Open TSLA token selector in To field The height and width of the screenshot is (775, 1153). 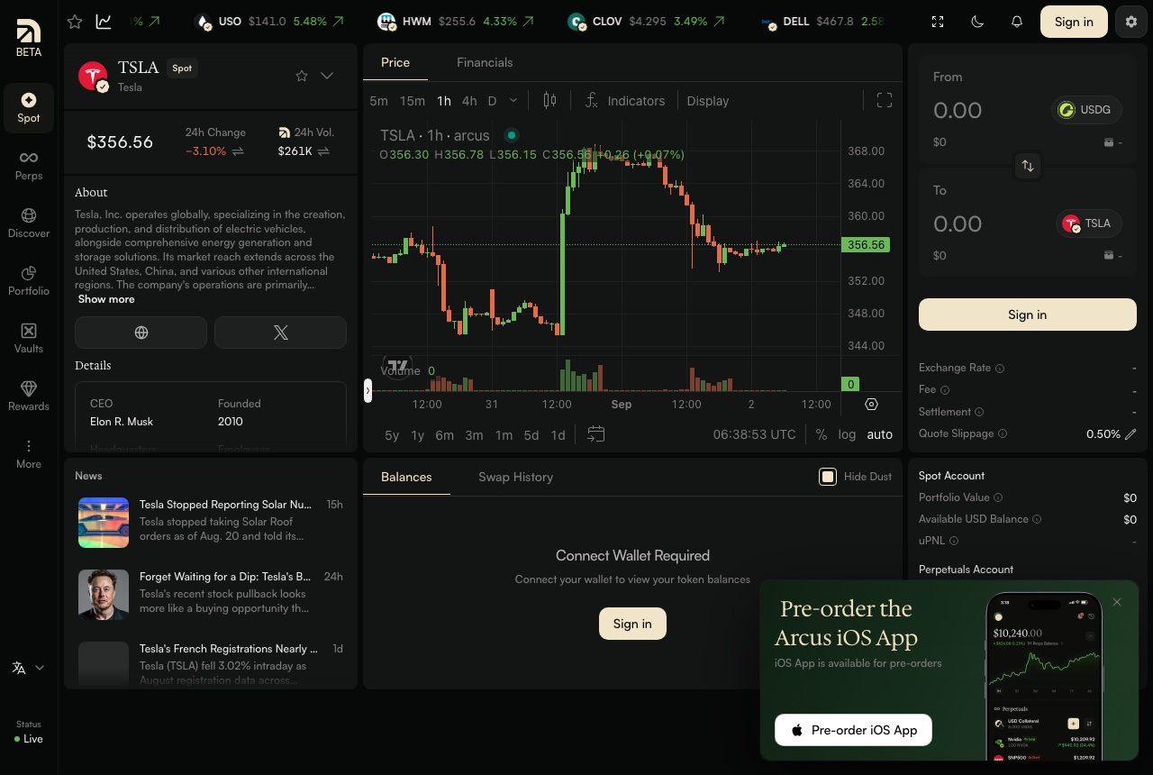click(1089, 223)
